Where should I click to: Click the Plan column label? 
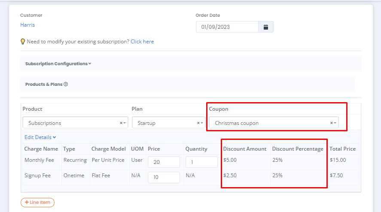point(137,109)
